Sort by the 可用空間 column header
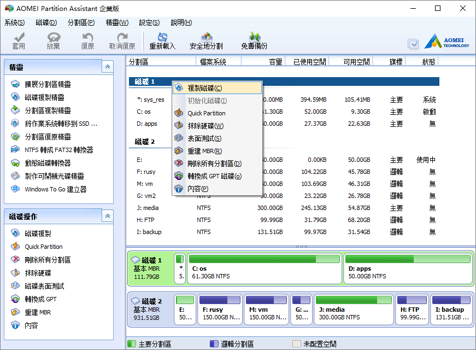The image size is (476, 350). click(351, 62)
